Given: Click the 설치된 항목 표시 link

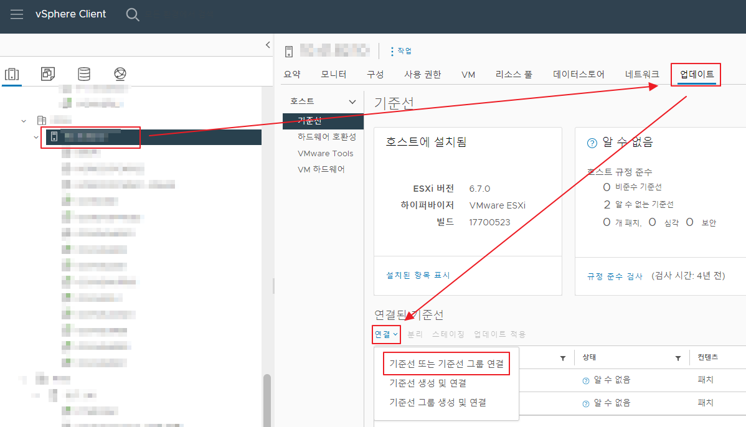Looking at the screenshot, I should tap(418, 275).
